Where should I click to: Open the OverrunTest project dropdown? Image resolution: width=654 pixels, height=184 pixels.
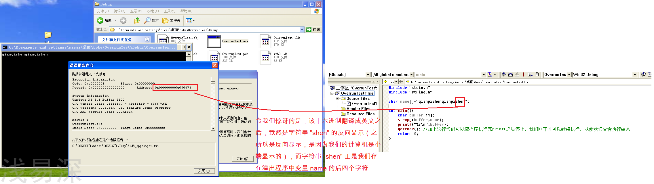[569, 75]
